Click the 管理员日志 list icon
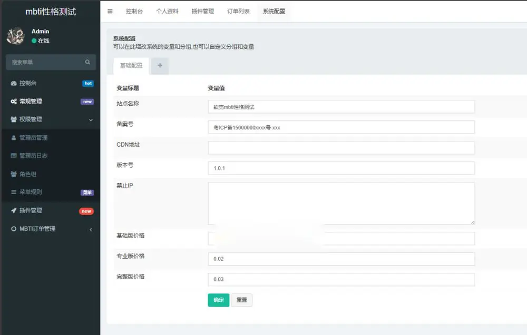This screenshot has width=527, height=335. (14, 156)
